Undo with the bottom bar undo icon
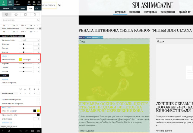Viewport: 193px width, 133px height. (x=21, y=131)
